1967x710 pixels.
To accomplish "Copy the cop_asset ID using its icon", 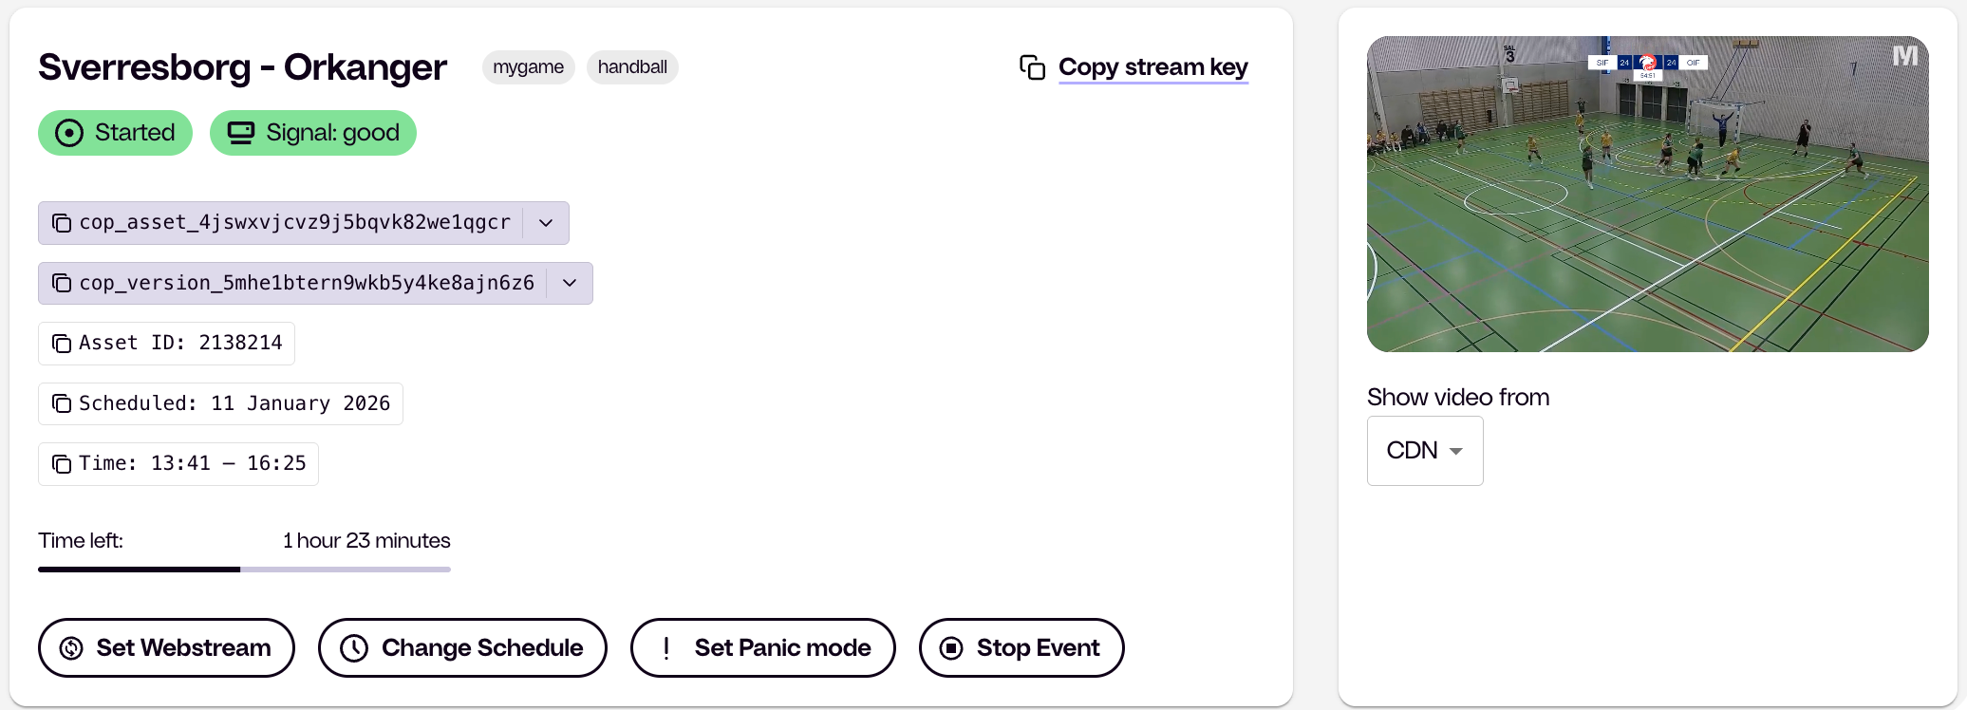I will click(x=62, y=223).
